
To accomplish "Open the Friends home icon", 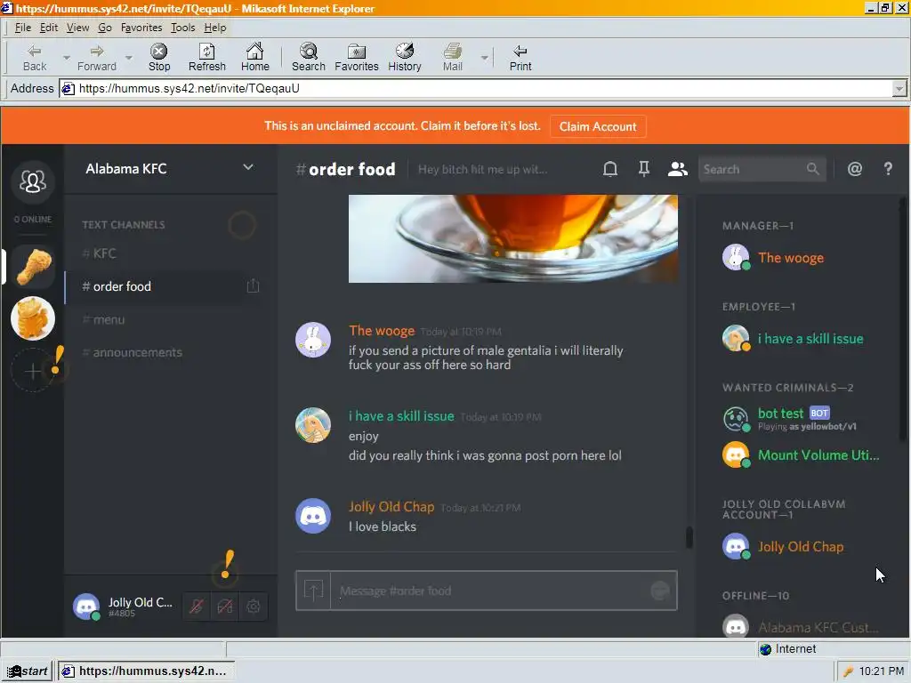I will [33, 181].
